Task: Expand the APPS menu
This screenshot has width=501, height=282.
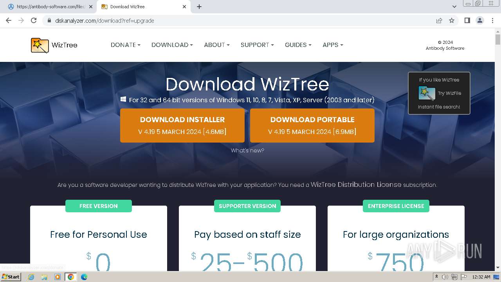Action: pos(333,45)
